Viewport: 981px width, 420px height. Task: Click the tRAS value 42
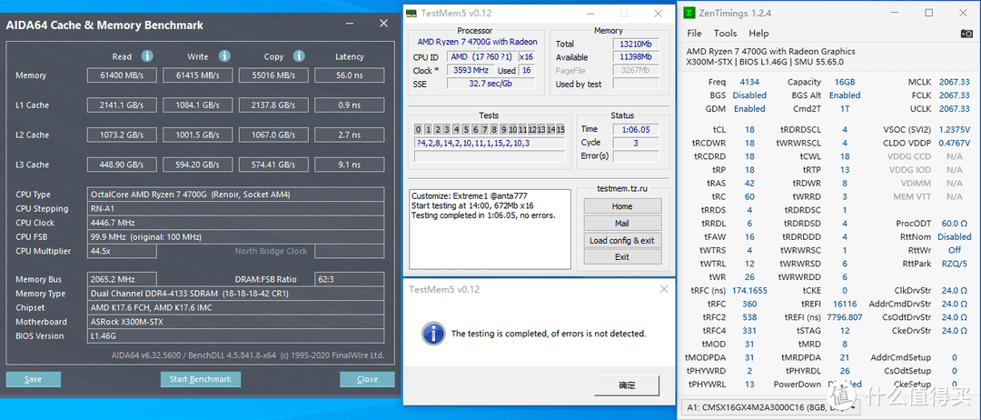click(x=748, y=184)
